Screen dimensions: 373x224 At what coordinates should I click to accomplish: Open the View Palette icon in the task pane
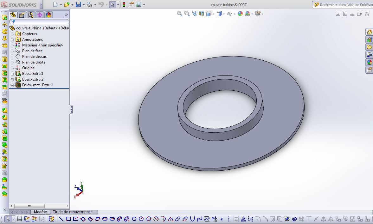point(369,55)
